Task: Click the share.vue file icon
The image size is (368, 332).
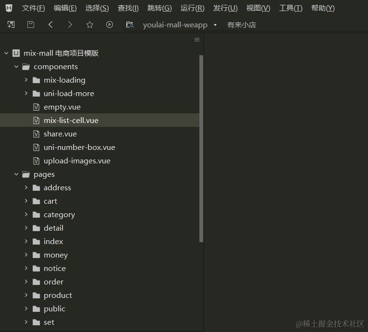Action: point(36,134)
